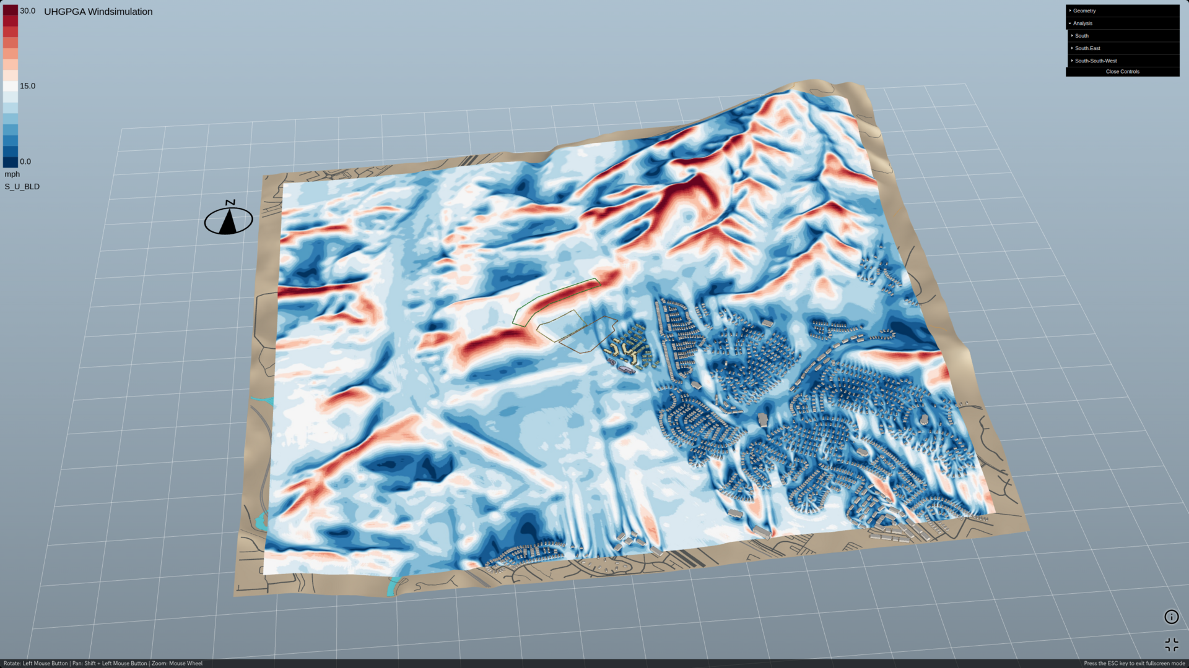Click the ESC fullscreen hint text
1189x668 pixels.
(1134, 663)
